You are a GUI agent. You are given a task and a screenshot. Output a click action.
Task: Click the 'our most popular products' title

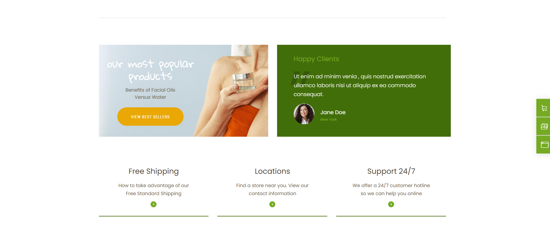pyautogui.click(x=150, y=71)
